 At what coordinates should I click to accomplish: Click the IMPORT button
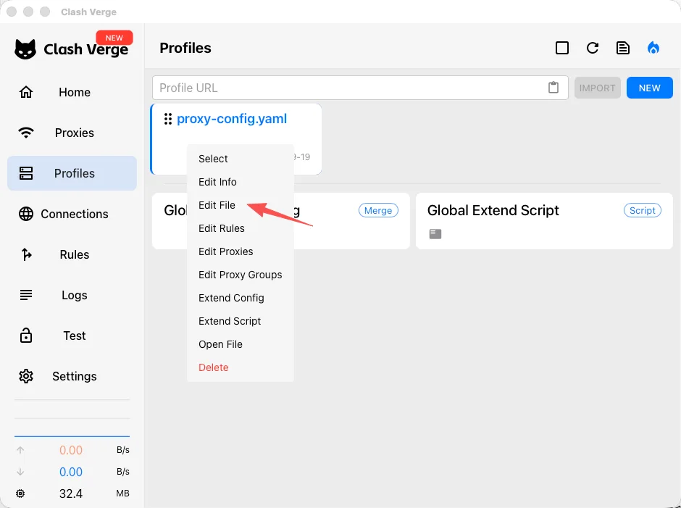click(597, 88)
